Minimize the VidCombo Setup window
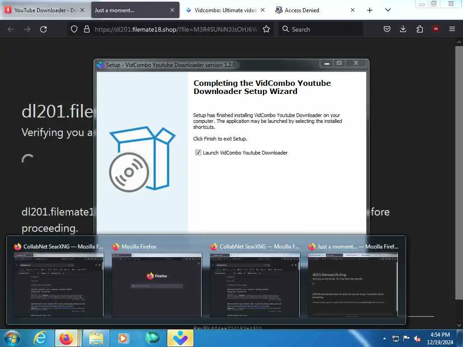Image resolution: width=463 pixels, height=347 pixels. [327, 63]
